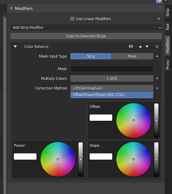The width and height of the screenshot is (172, 194).
Task: Move Color Balance modifier up with arrow
Action: point(140,47)
